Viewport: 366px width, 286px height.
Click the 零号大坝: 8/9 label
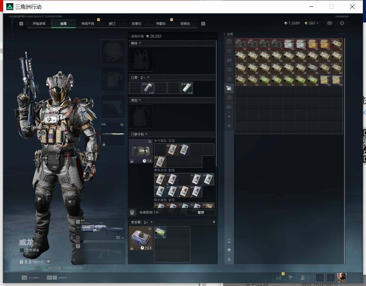[164, 170]
